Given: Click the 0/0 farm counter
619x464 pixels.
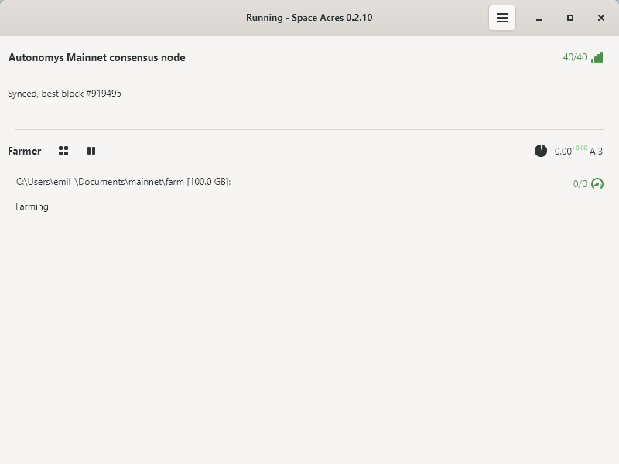Looking at the screenshot, I should pyautogui.click(x=580, y=184).
